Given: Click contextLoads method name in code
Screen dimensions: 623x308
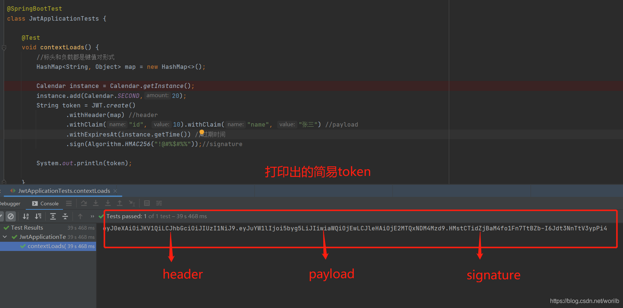Looking at the screenshot, I should (x=62, y=47).
